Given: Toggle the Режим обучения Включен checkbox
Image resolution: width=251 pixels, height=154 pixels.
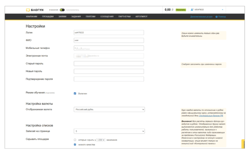Looking at the screenshot, I should pyautogui.click(x=75, y=93).
